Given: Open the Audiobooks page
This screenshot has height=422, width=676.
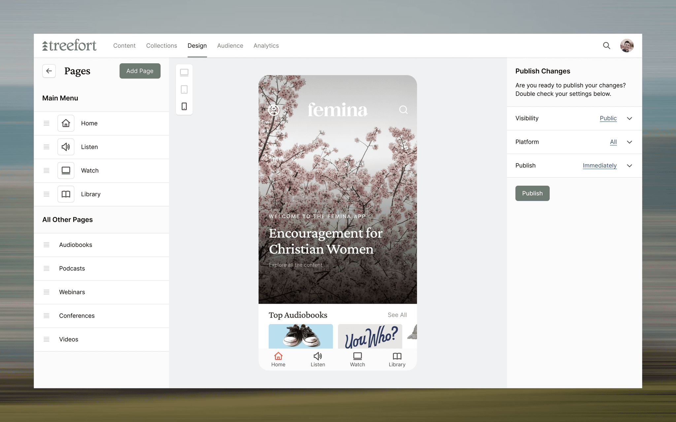Looking at the screenshot, I should coord(101,245).
